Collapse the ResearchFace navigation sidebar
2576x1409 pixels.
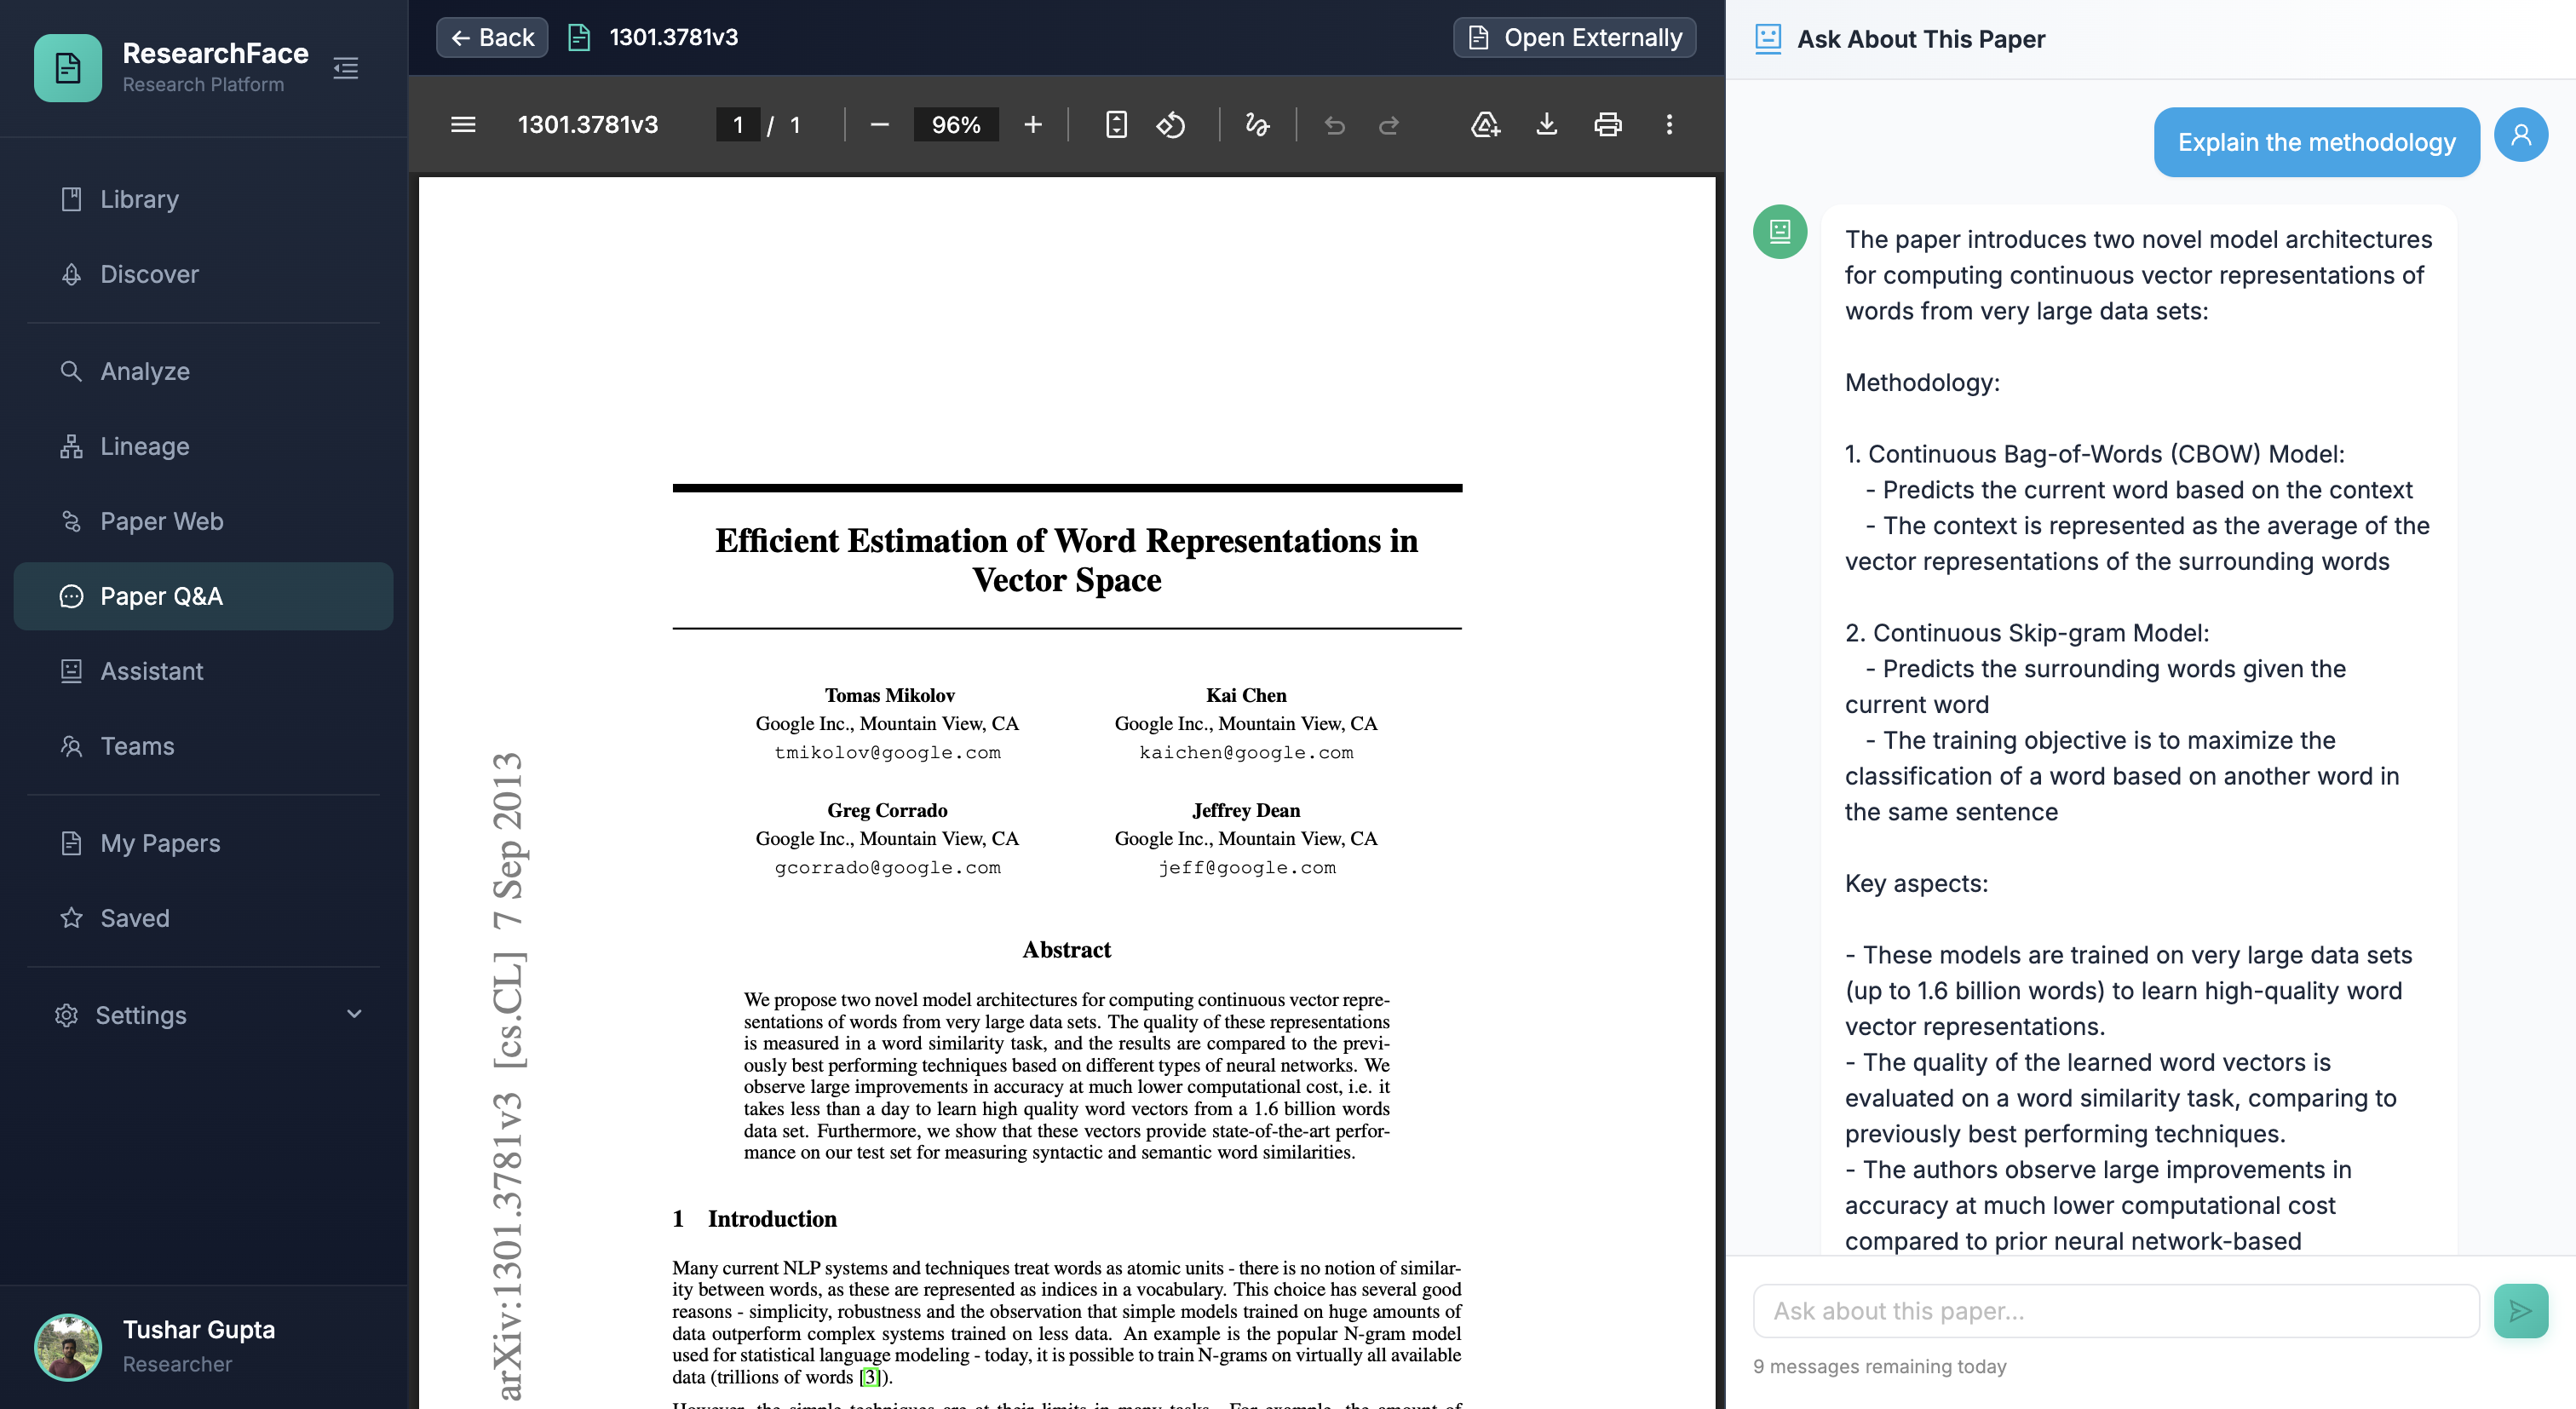(346, 68)
